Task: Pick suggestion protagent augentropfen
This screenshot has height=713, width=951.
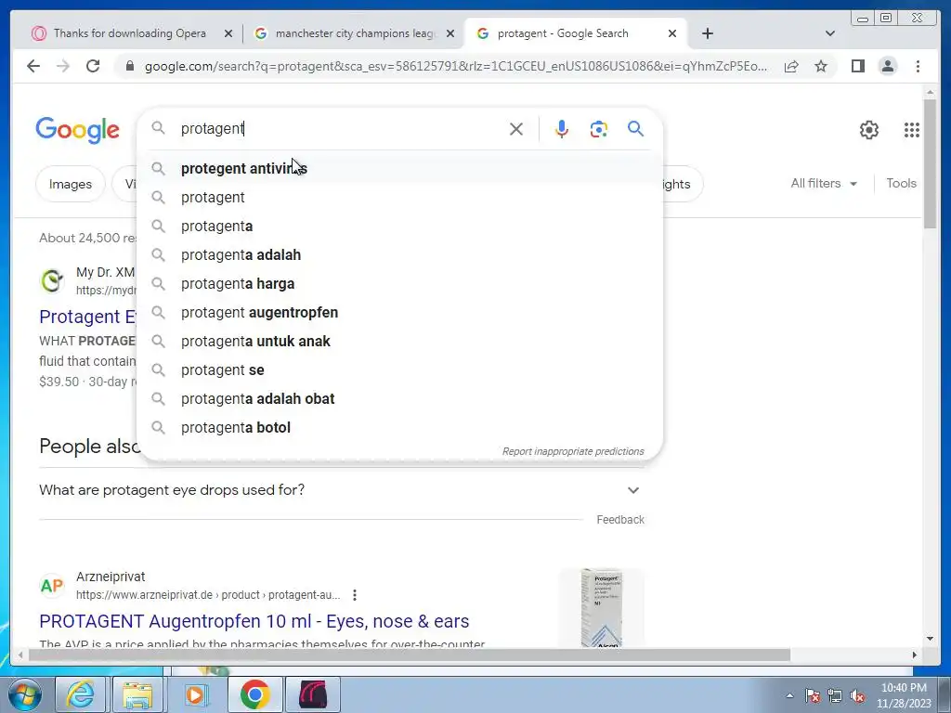Action: tap(399, 312)
